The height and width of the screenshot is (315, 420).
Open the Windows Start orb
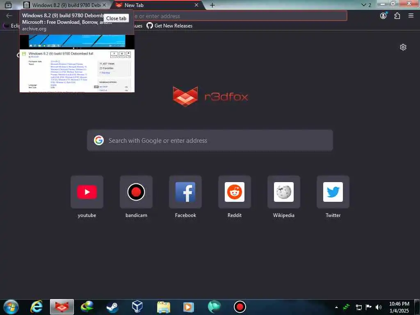[x=11, y=307]
